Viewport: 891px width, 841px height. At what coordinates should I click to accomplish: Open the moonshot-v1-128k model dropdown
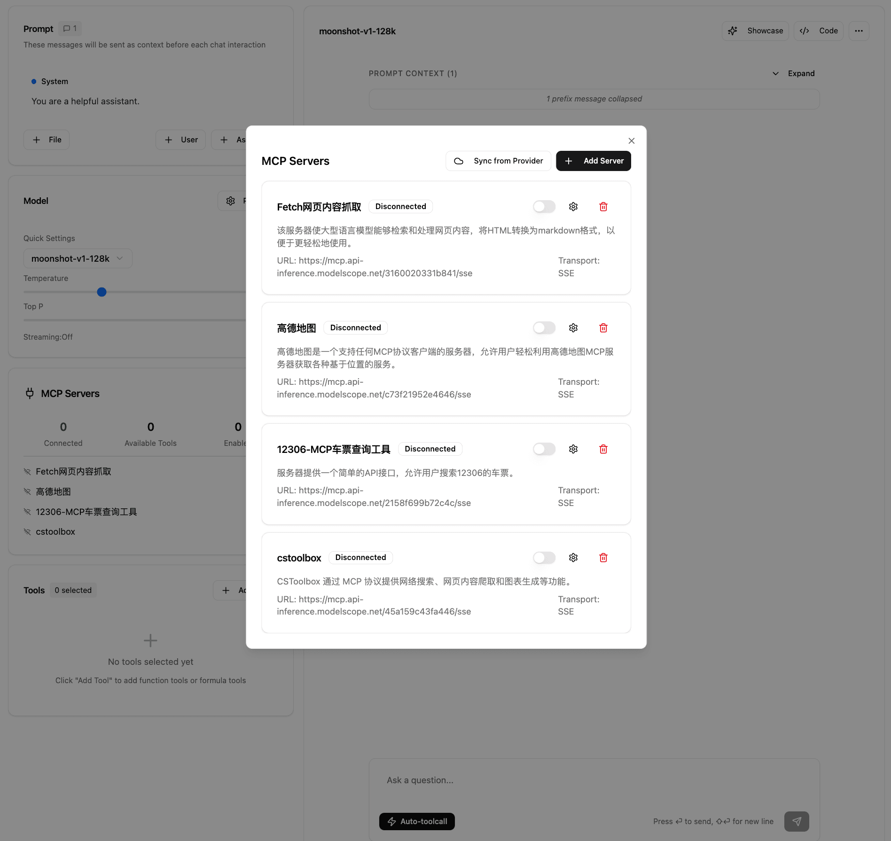[78, 259]
